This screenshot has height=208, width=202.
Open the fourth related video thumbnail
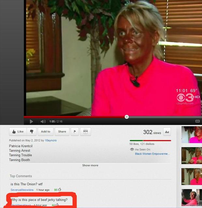(192, 198)
